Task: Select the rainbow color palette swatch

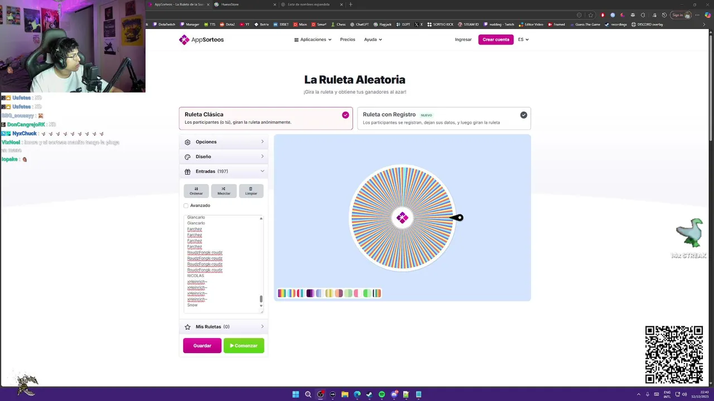Action: 282,293
